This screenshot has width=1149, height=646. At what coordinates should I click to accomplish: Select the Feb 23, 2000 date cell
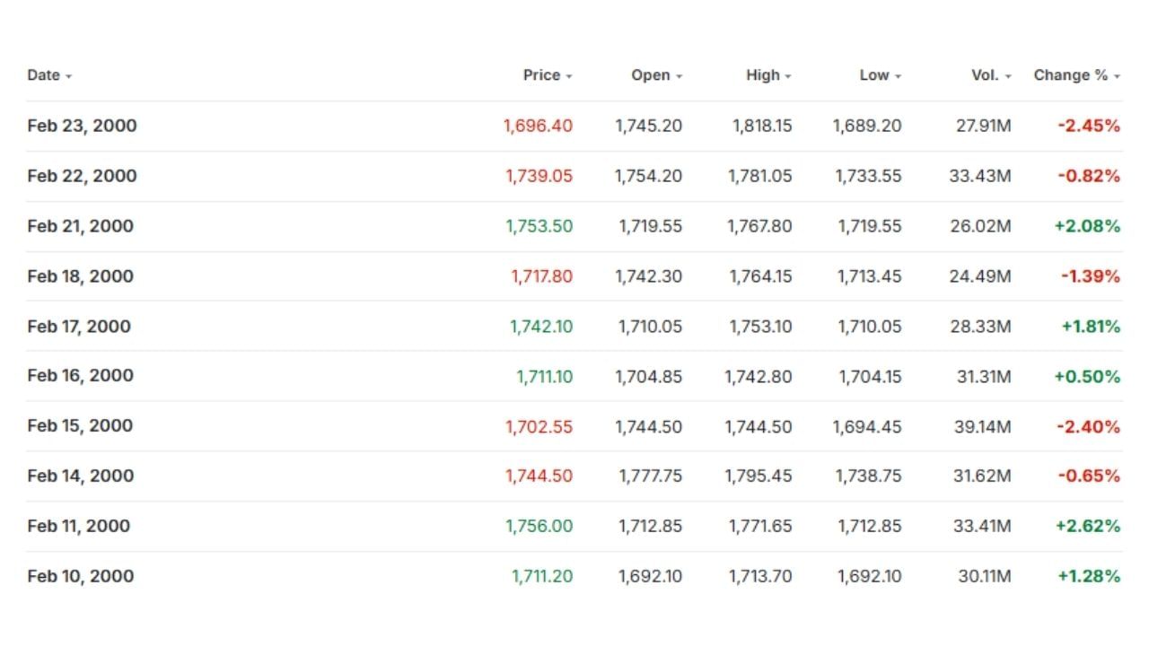82,126
